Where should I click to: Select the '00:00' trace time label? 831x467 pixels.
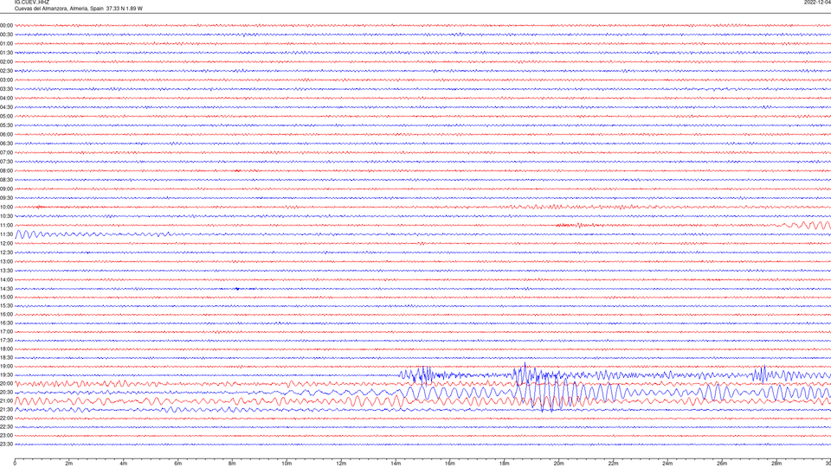pos(6,25)
